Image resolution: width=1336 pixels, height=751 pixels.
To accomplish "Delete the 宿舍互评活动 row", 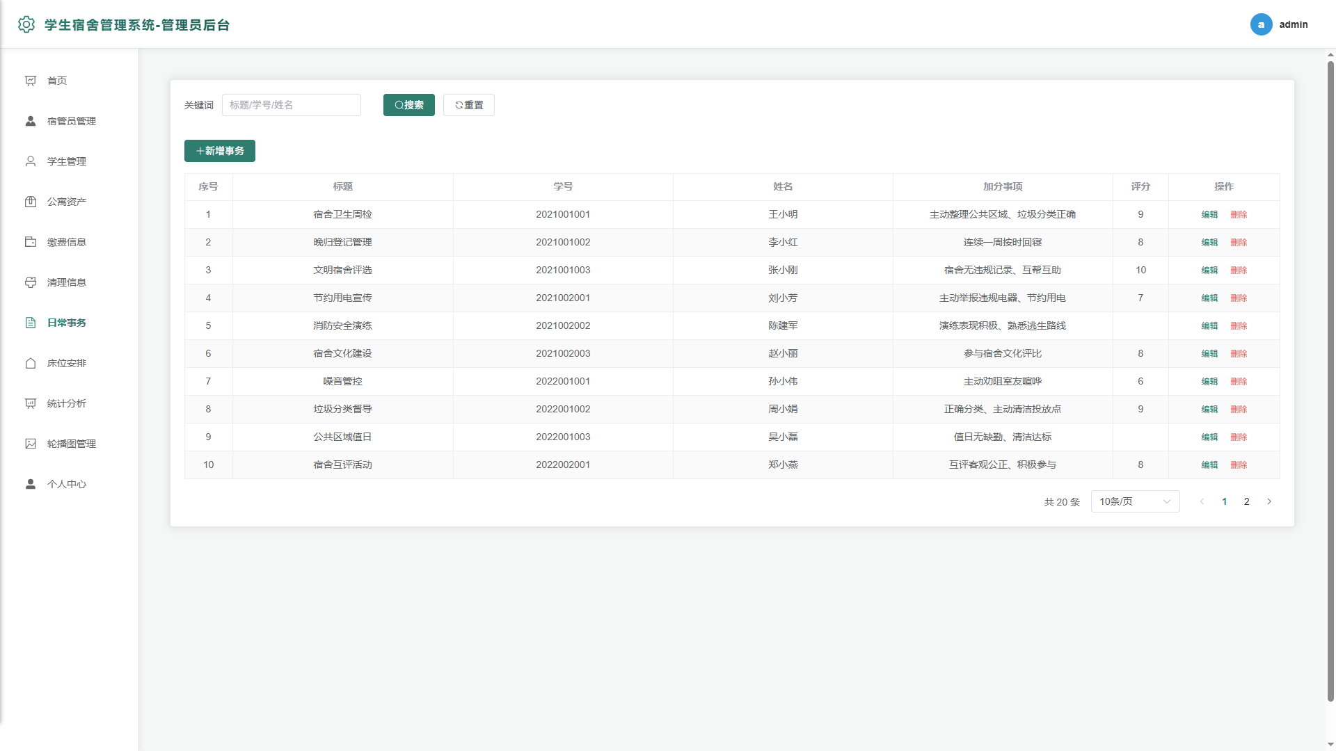I will (1239, 465).
